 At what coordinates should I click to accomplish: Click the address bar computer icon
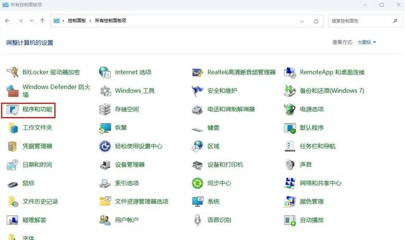(56, 21)
